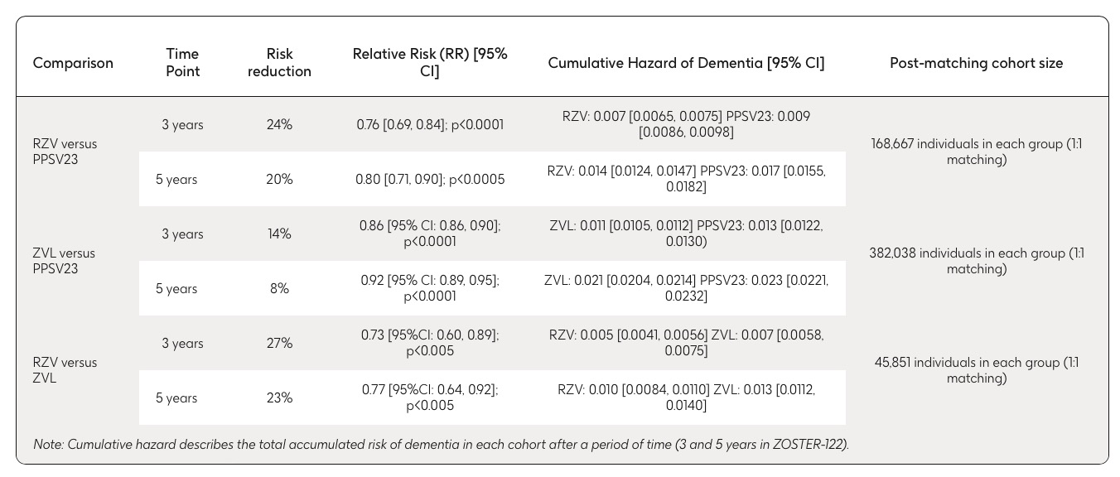1120x477 pixels.
Task: Click the 27% risk reduction cell
Action: (280, 344)
